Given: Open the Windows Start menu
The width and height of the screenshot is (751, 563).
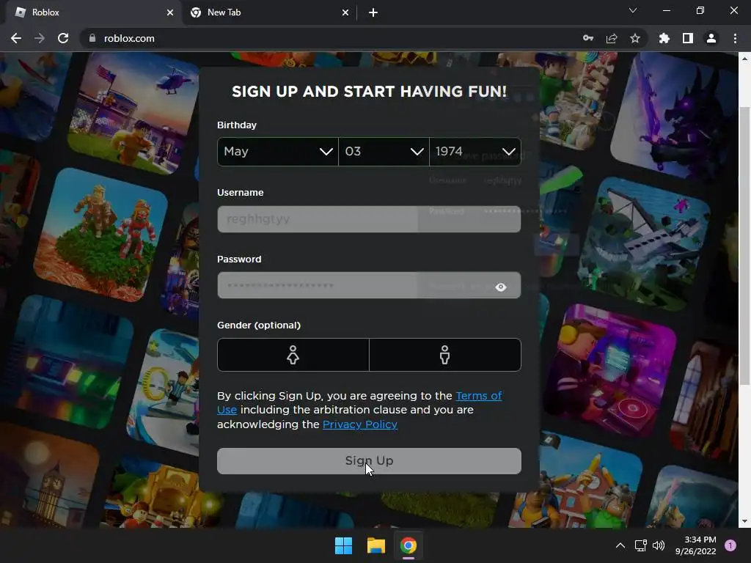Looking at the screenshot, I should click(x=343, y=545).
